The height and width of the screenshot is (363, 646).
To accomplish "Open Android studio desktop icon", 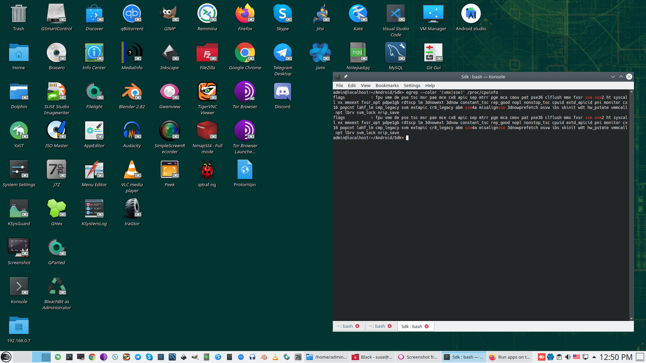I will click(471, 14).
